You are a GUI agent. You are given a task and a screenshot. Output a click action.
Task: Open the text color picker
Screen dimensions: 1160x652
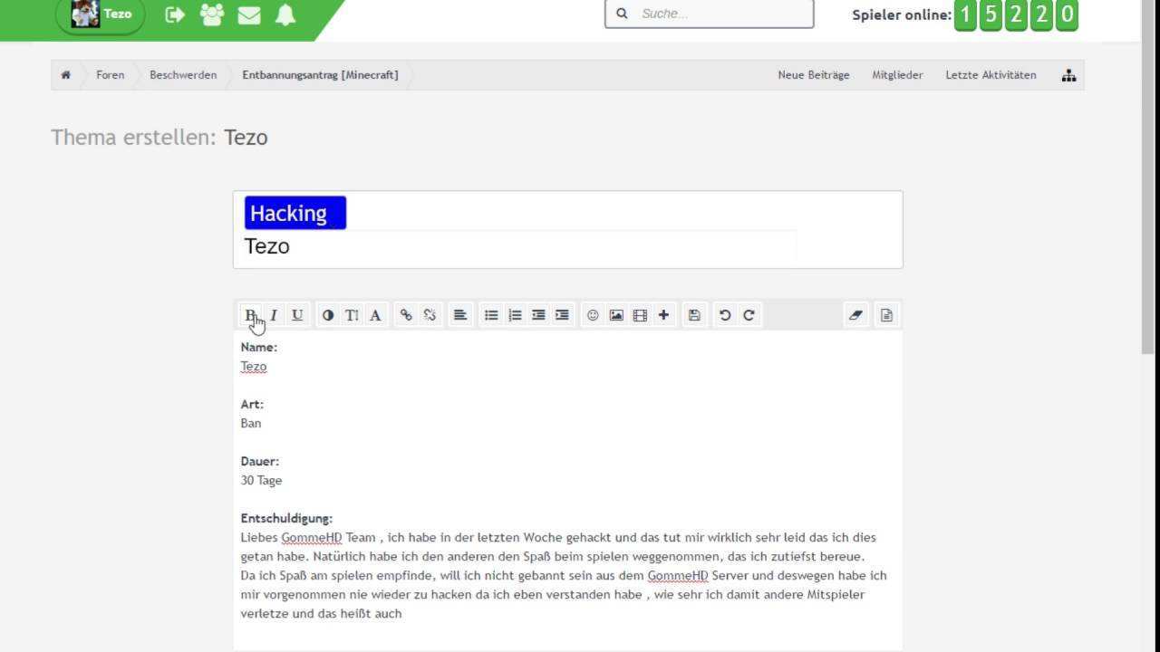[x=328, y=315]
